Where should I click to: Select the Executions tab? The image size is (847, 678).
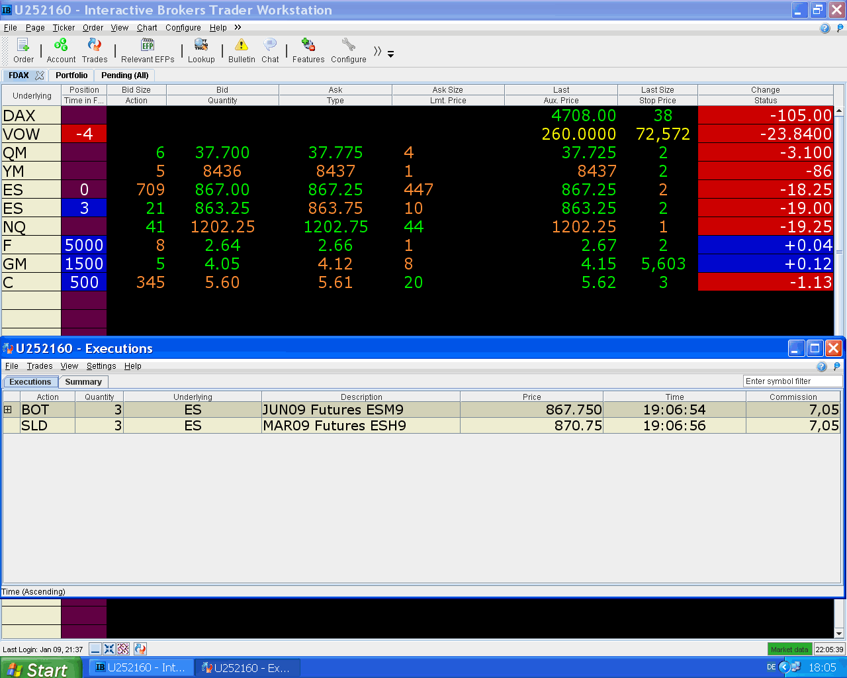tap(30, 382)
